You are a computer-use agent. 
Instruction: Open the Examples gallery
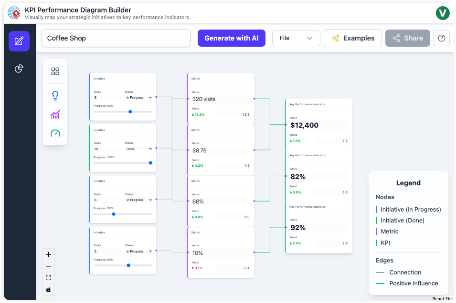click(x=353, y=38)
